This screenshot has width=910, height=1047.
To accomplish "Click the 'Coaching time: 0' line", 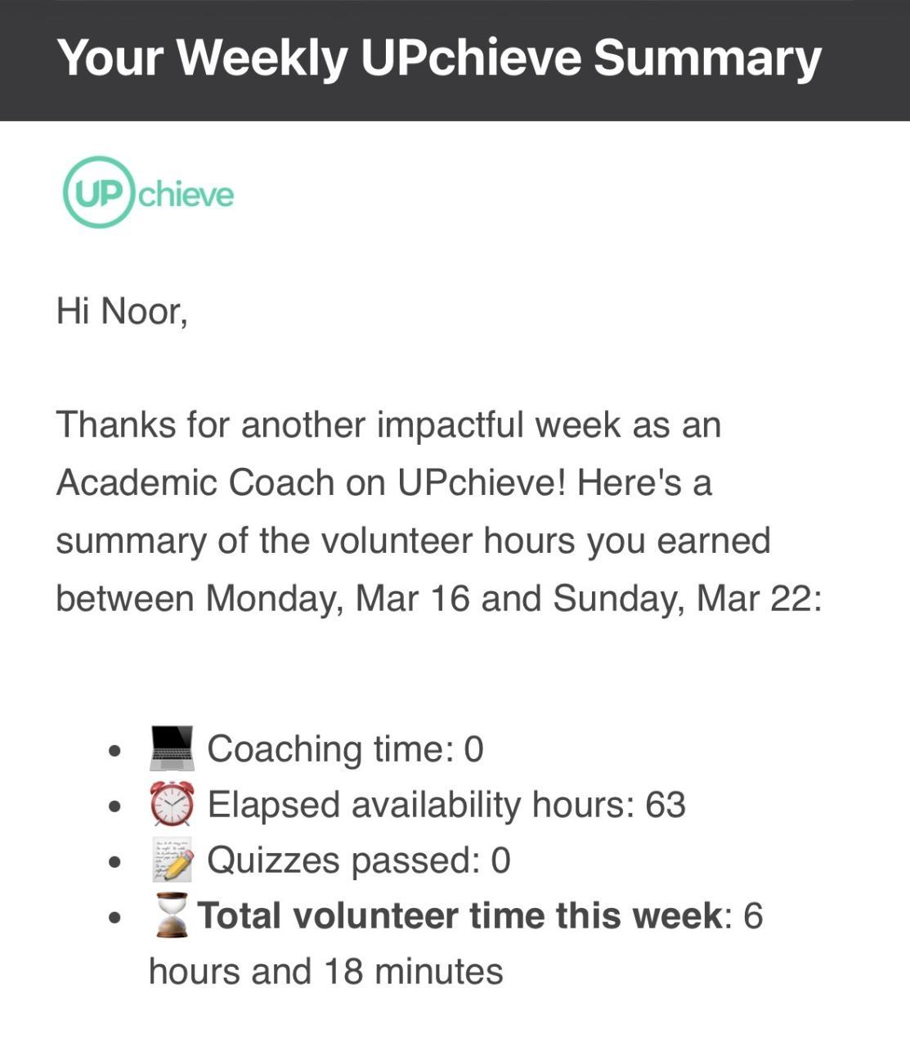I will pos(345,749).
